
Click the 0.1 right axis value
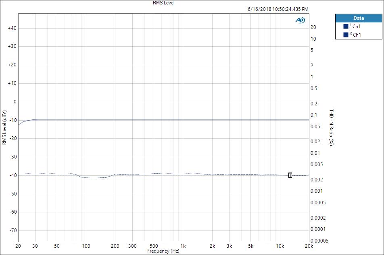tap(314, 115)
